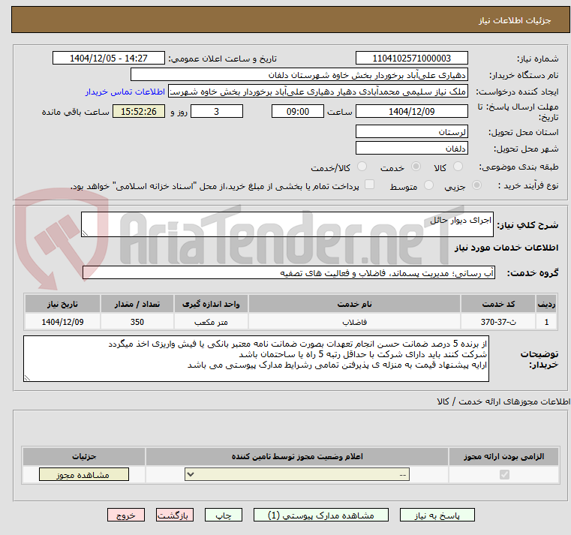Click the table date cell 1404/12/09
The width and height of the screenshot is (571, 535).
click(62, 322)
